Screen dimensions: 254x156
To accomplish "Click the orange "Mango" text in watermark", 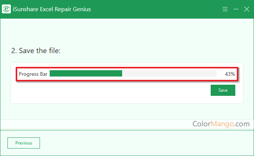I will point(223,124).
